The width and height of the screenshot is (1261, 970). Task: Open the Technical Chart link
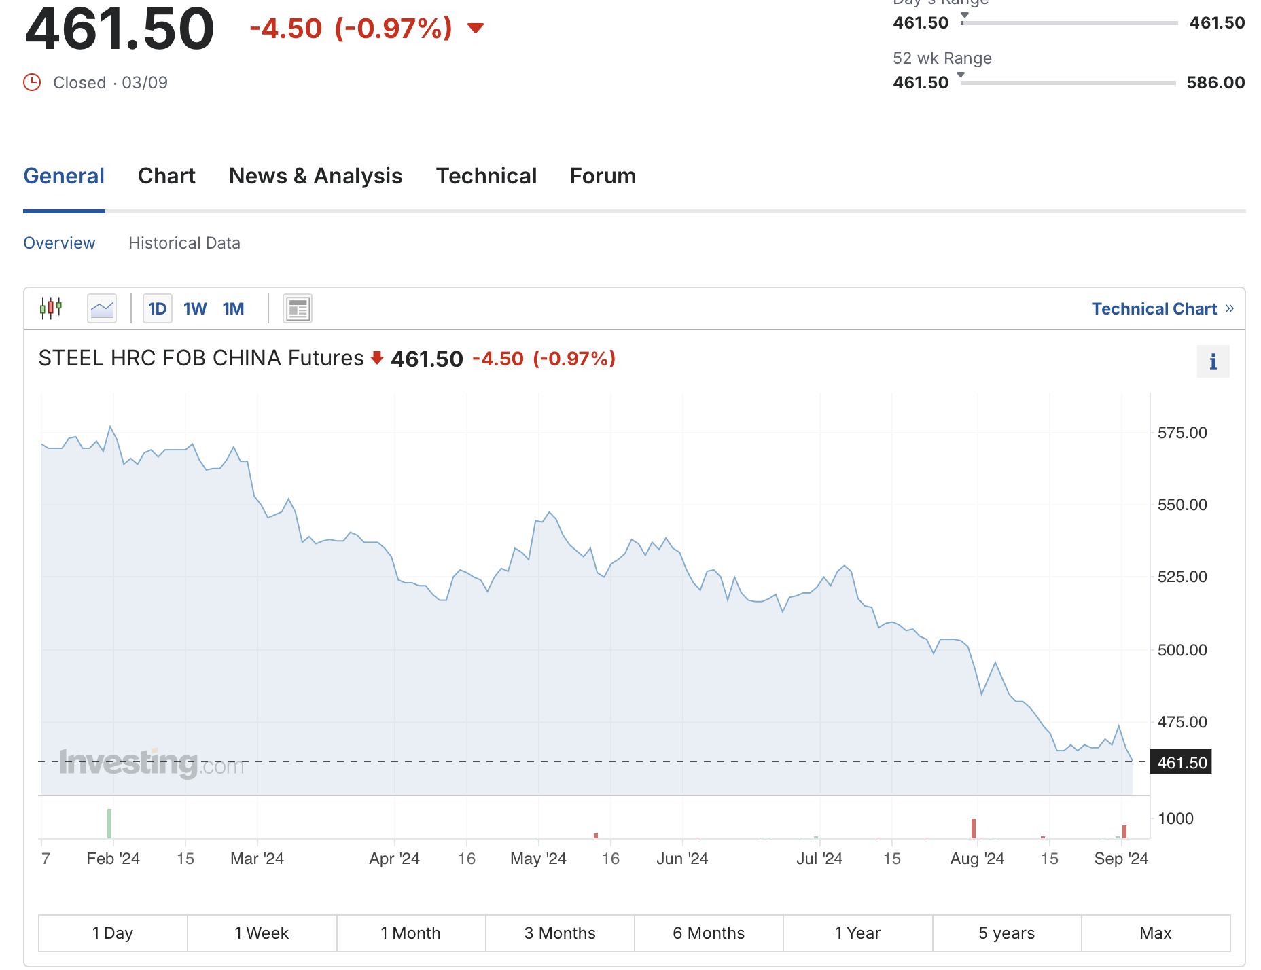pos(1154,308)
